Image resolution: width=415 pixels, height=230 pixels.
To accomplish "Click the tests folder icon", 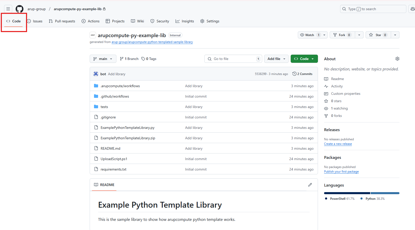I will [x=96, y=107].
